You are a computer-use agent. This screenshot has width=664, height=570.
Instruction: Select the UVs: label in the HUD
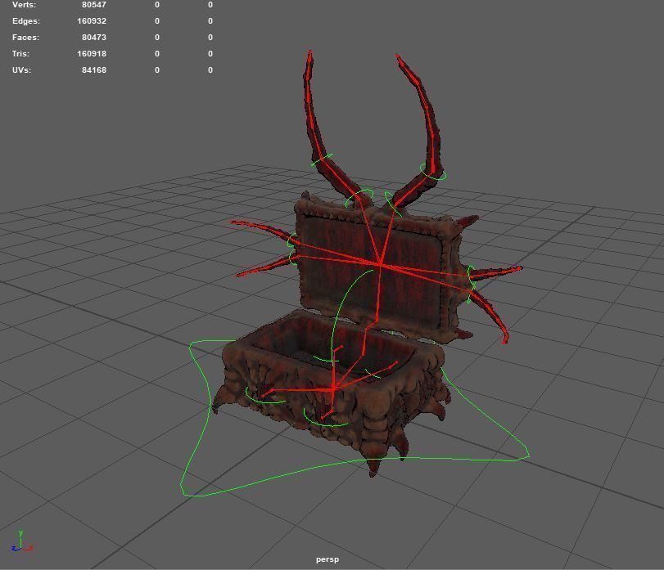click(21, 70)
